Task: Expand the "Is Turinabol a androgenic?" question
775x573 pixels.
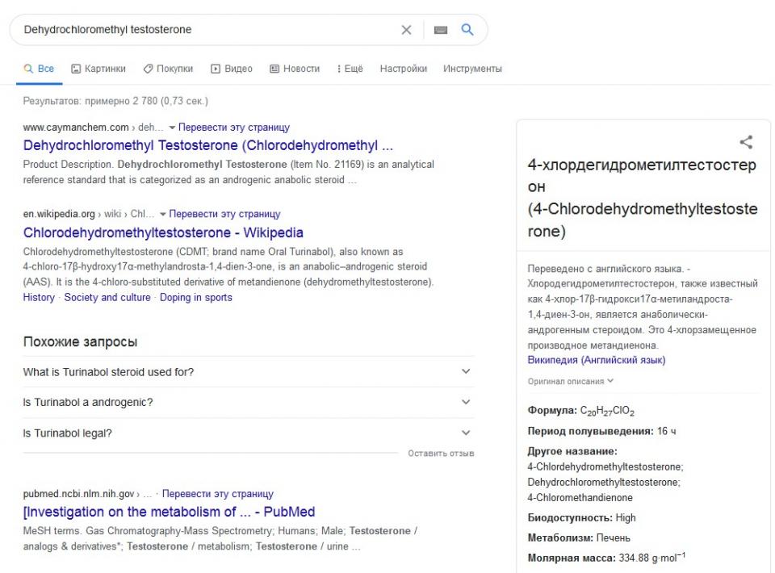Action: click(249, 402)
